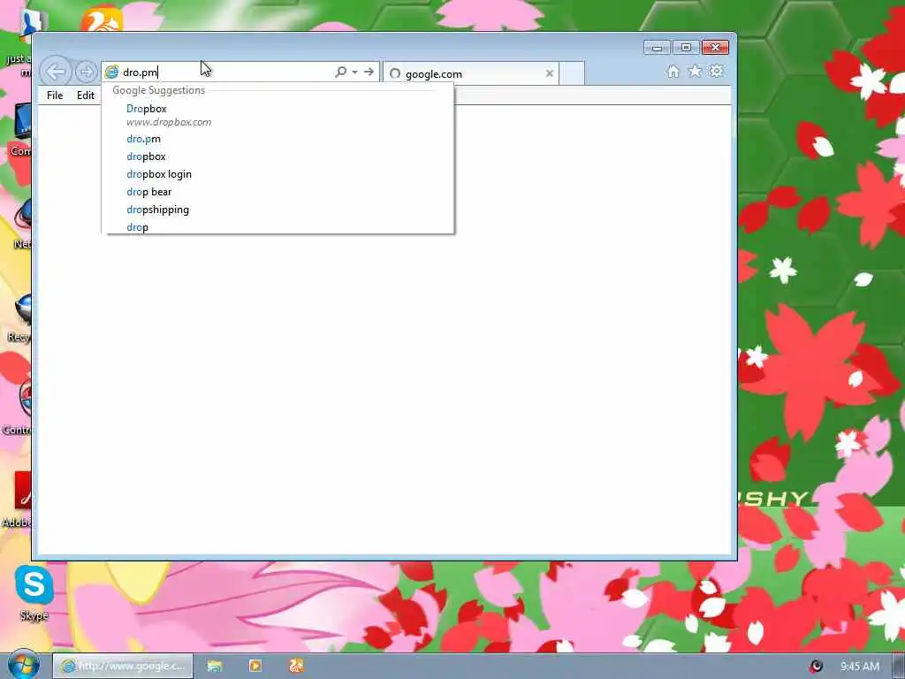This screenshot has width=905, height=679.
Task: Close the google.com tab
Action: pyautogui.click(x=550, y=73)
